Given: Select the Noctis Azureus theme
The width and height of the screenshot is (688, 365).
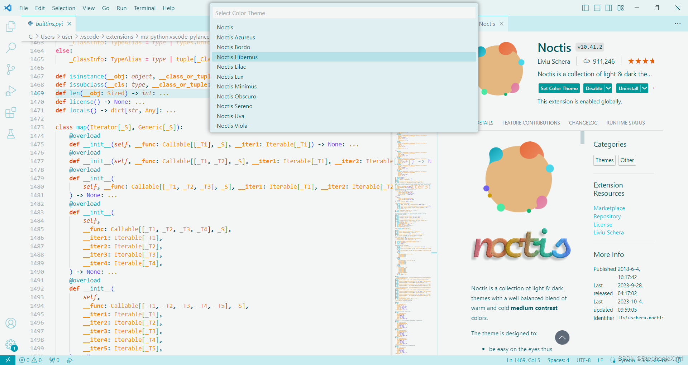Looking at the screenshot, I should (x=344, y=37).
